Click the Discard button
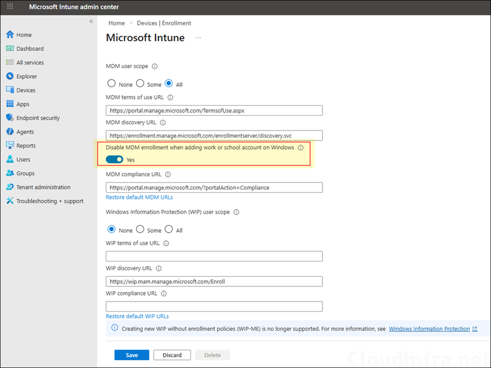491x368 pixels. 172,355
